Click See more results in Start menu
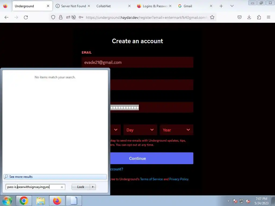The width and height of the screenshot is (275, 206). 55,177
